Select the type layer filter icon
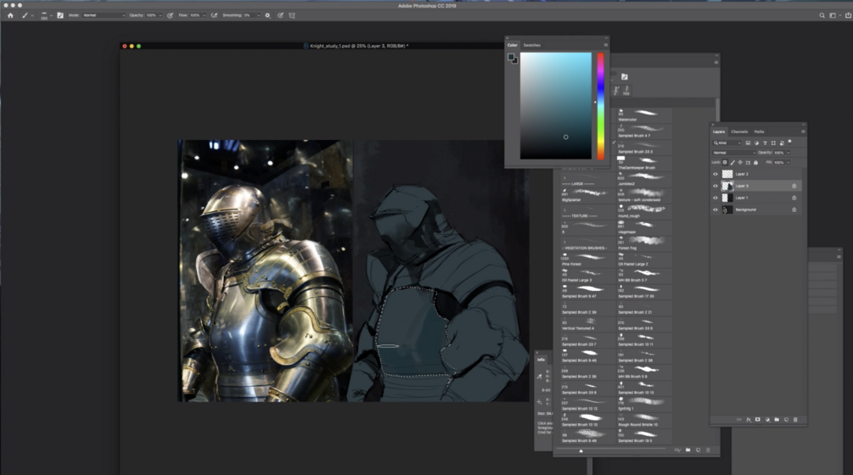 coord(766,142)
